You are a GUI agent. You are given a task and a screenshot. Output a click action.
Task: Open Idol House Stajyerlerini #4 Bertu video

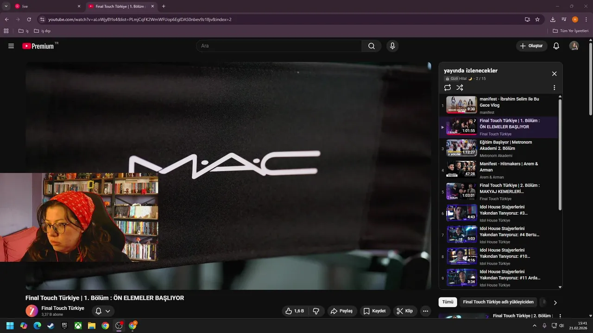point(498,235)
